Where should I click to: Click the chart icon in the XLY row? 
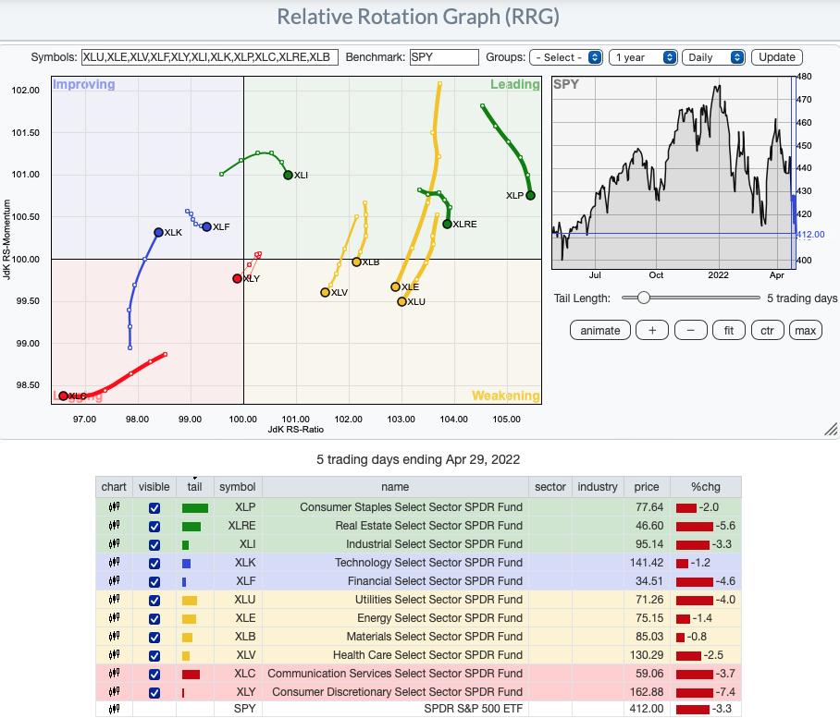click(114, 692)
